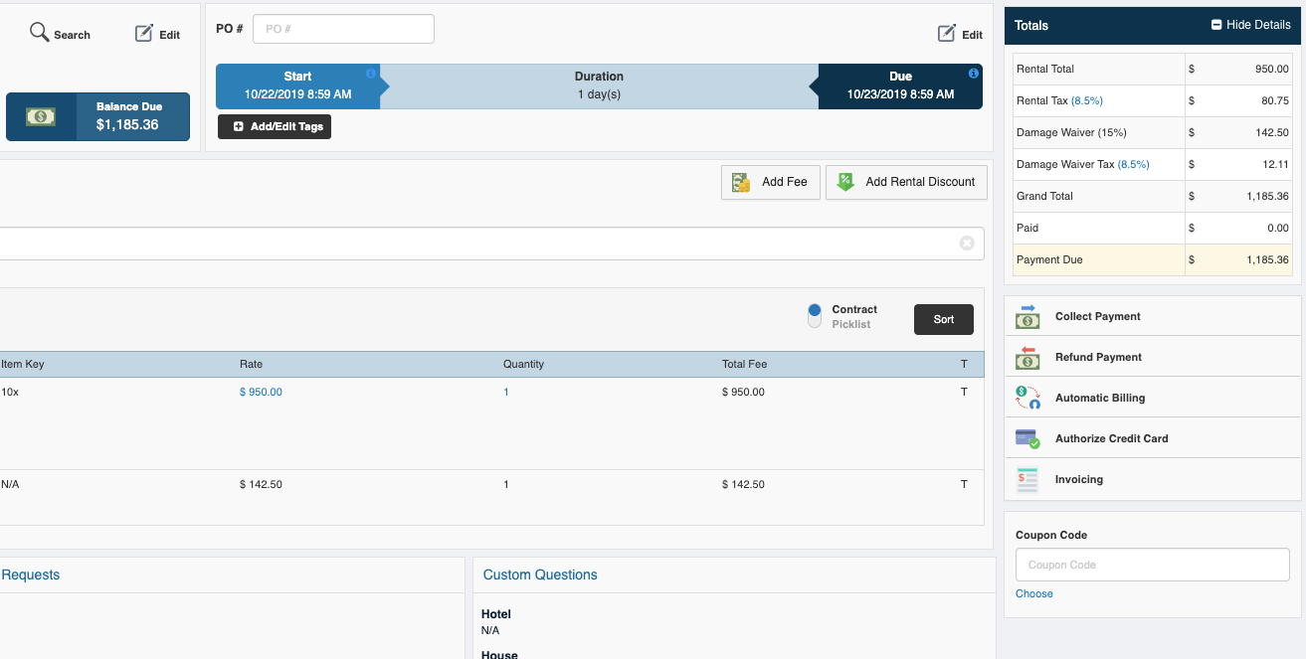Click the Authorize Credit Card icon
This screenshot has height=659, width=1306.
pos(1027,438)
